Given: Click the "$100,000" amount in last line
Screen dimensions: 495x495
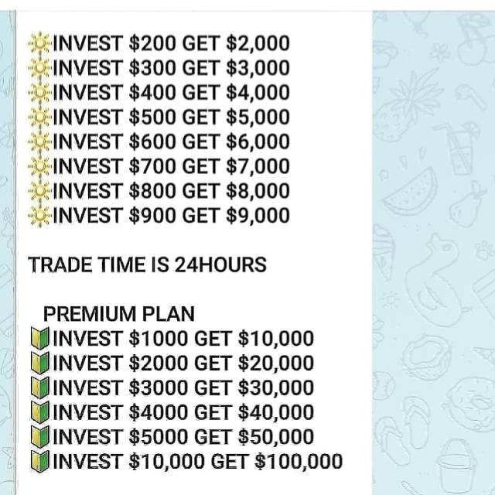Looking at the screenshot, I should (299, 462).
